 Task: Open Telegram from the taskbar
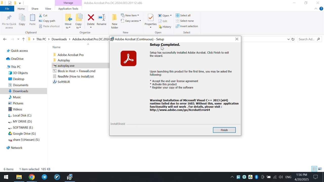point(44,177)
